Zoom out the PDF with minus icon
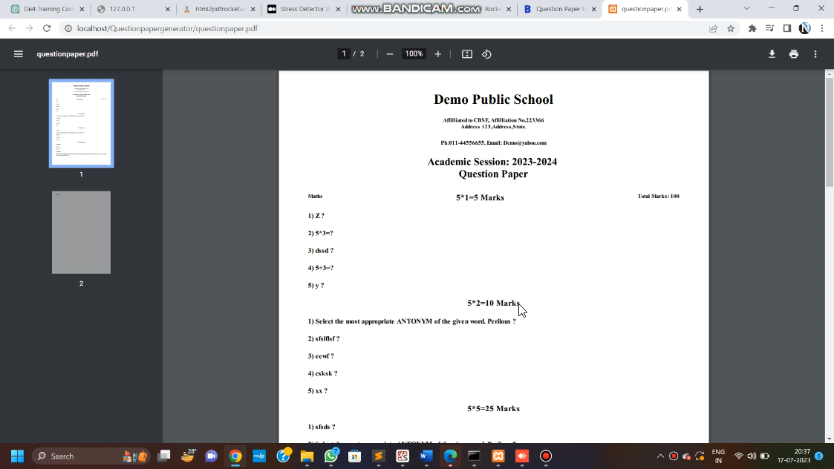Screen dimensions: 834x469 point(389,53)
